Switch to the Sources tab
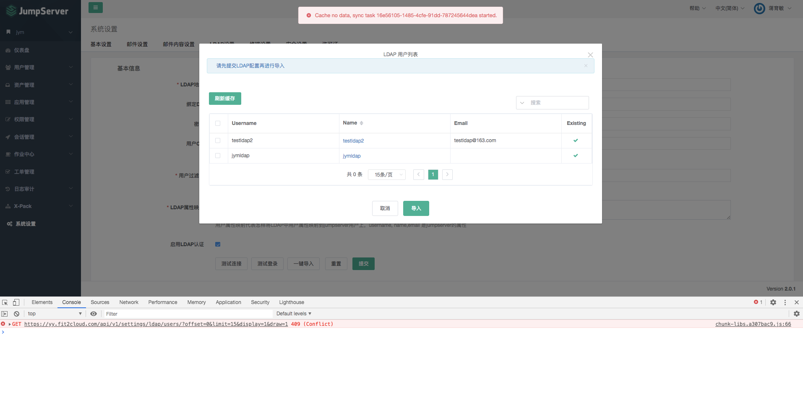 [100, 302]
